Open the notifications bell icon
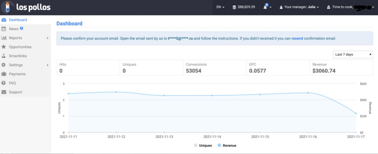The width and height of the screenshot is (378, 154). point(266,7)
